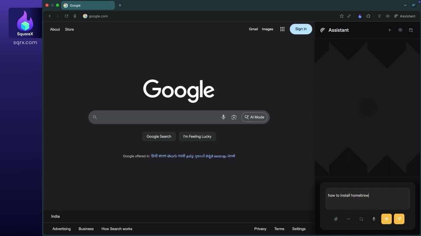Click the Sign in button
Image resolution: width=421 pixels, height=236 pixels.
coord(301,29)
